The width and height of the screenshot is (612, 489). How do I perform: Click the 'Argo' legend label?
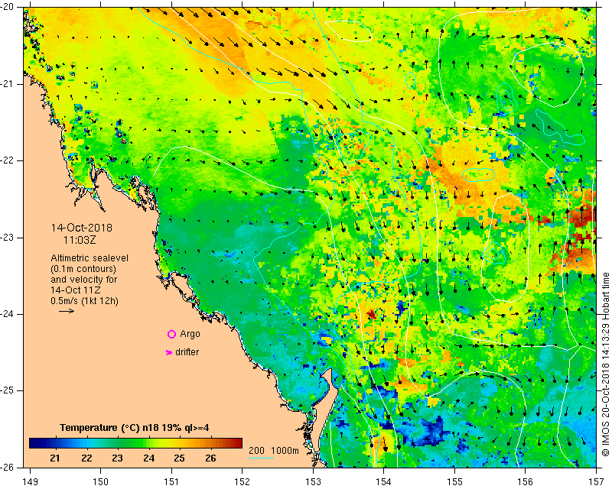pyautogui.click(x=190, y=334)
